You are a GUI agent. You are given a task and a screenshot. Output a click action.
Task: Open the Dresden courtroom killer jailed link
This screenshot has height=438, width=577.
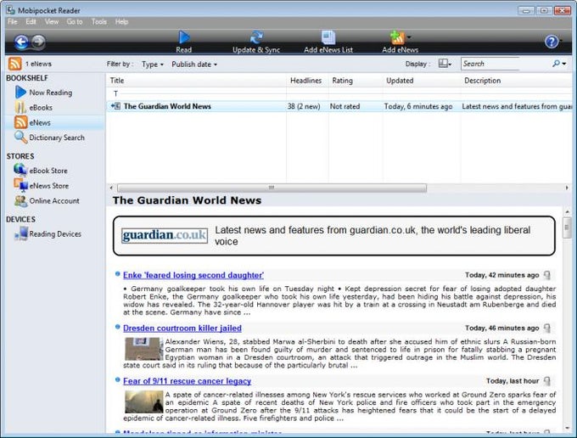[182, 328]
